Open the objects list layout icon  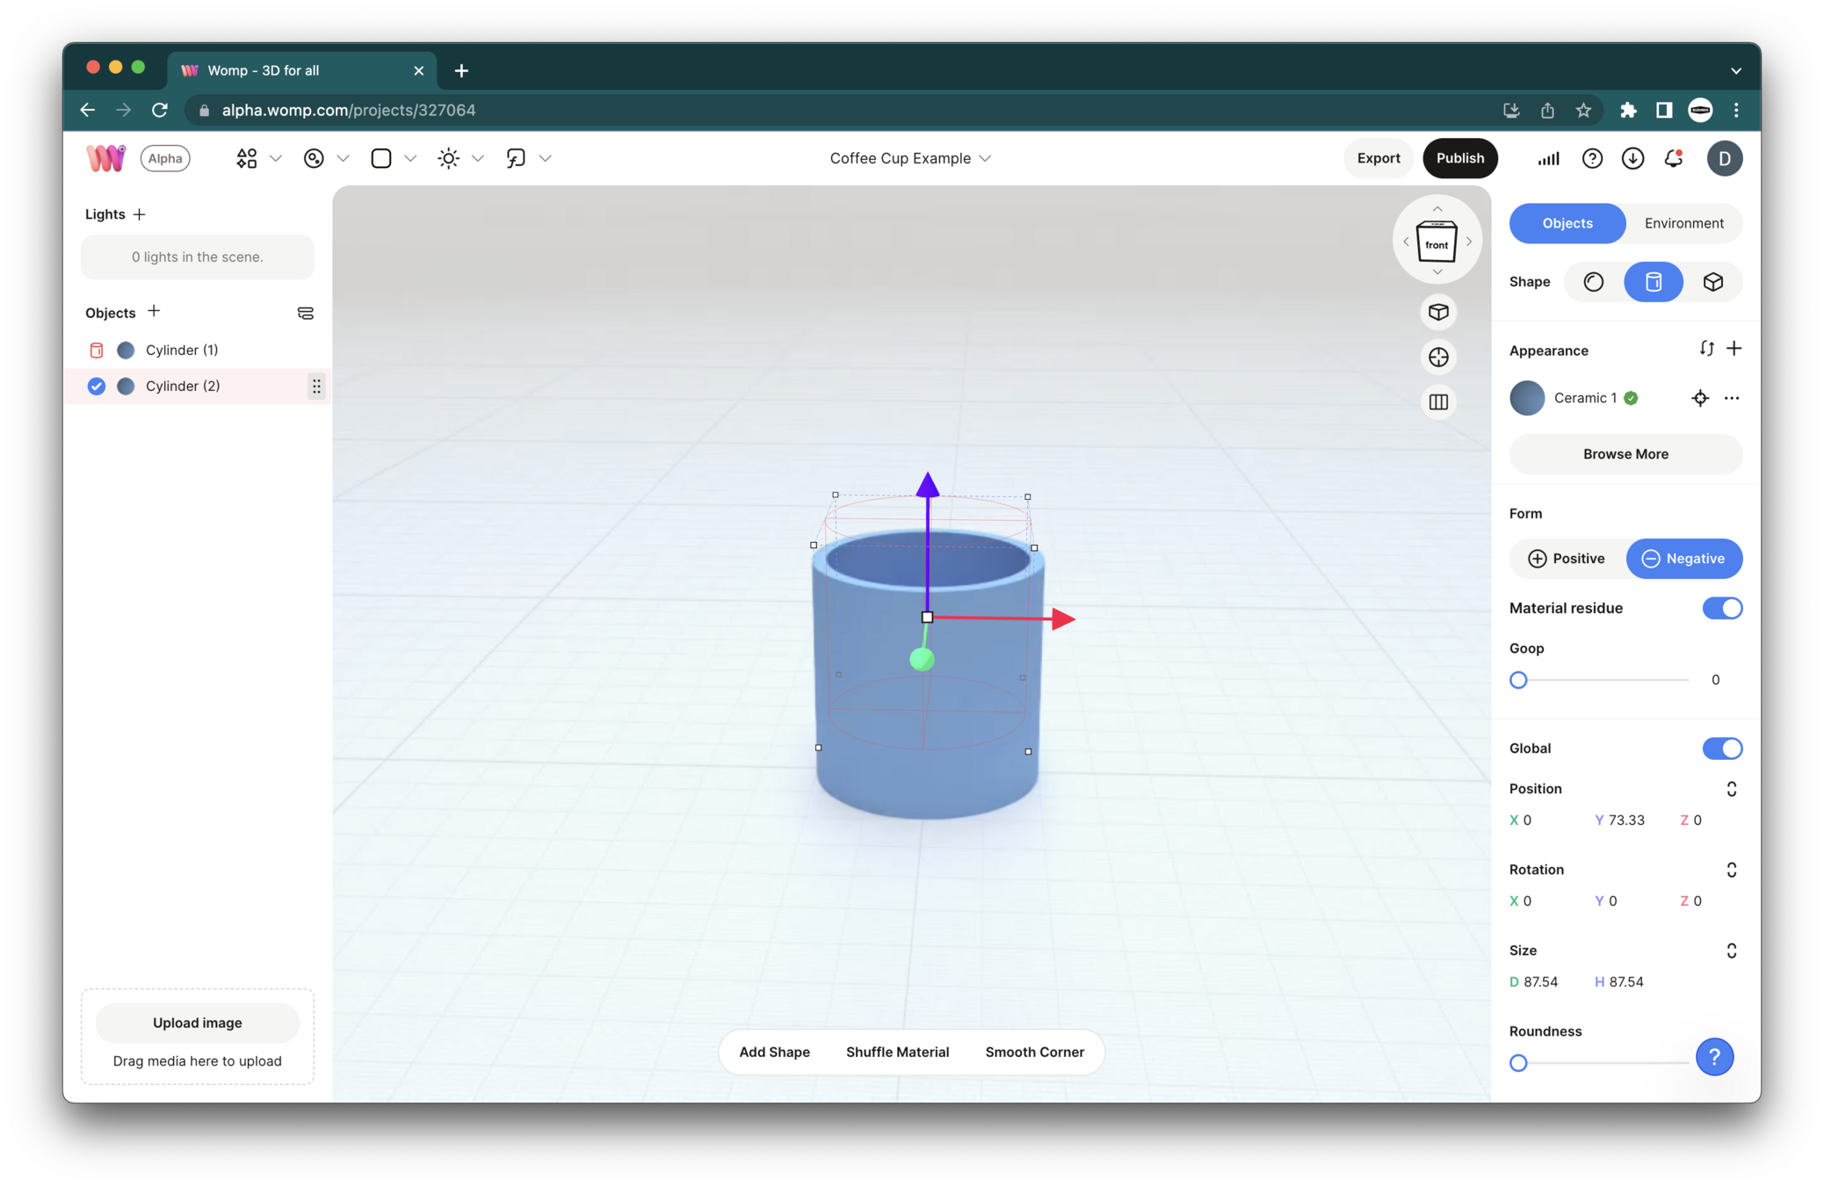tap(305, 313)
